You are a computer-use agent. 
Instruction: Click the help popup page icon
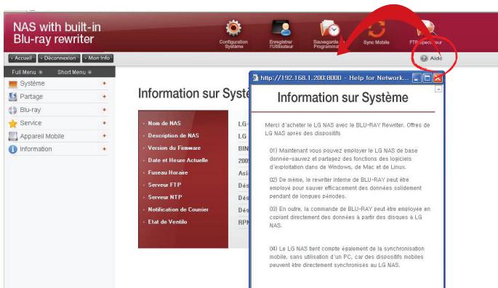[254, 78]
